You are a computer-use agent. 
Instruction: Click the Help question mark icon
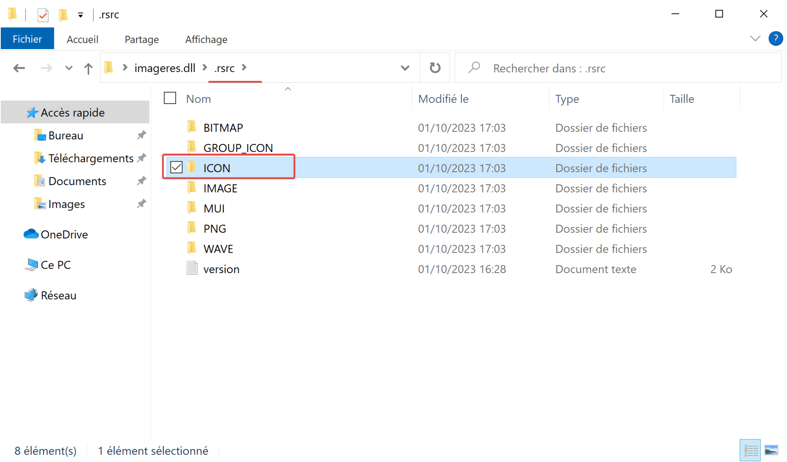coord(775,38)
